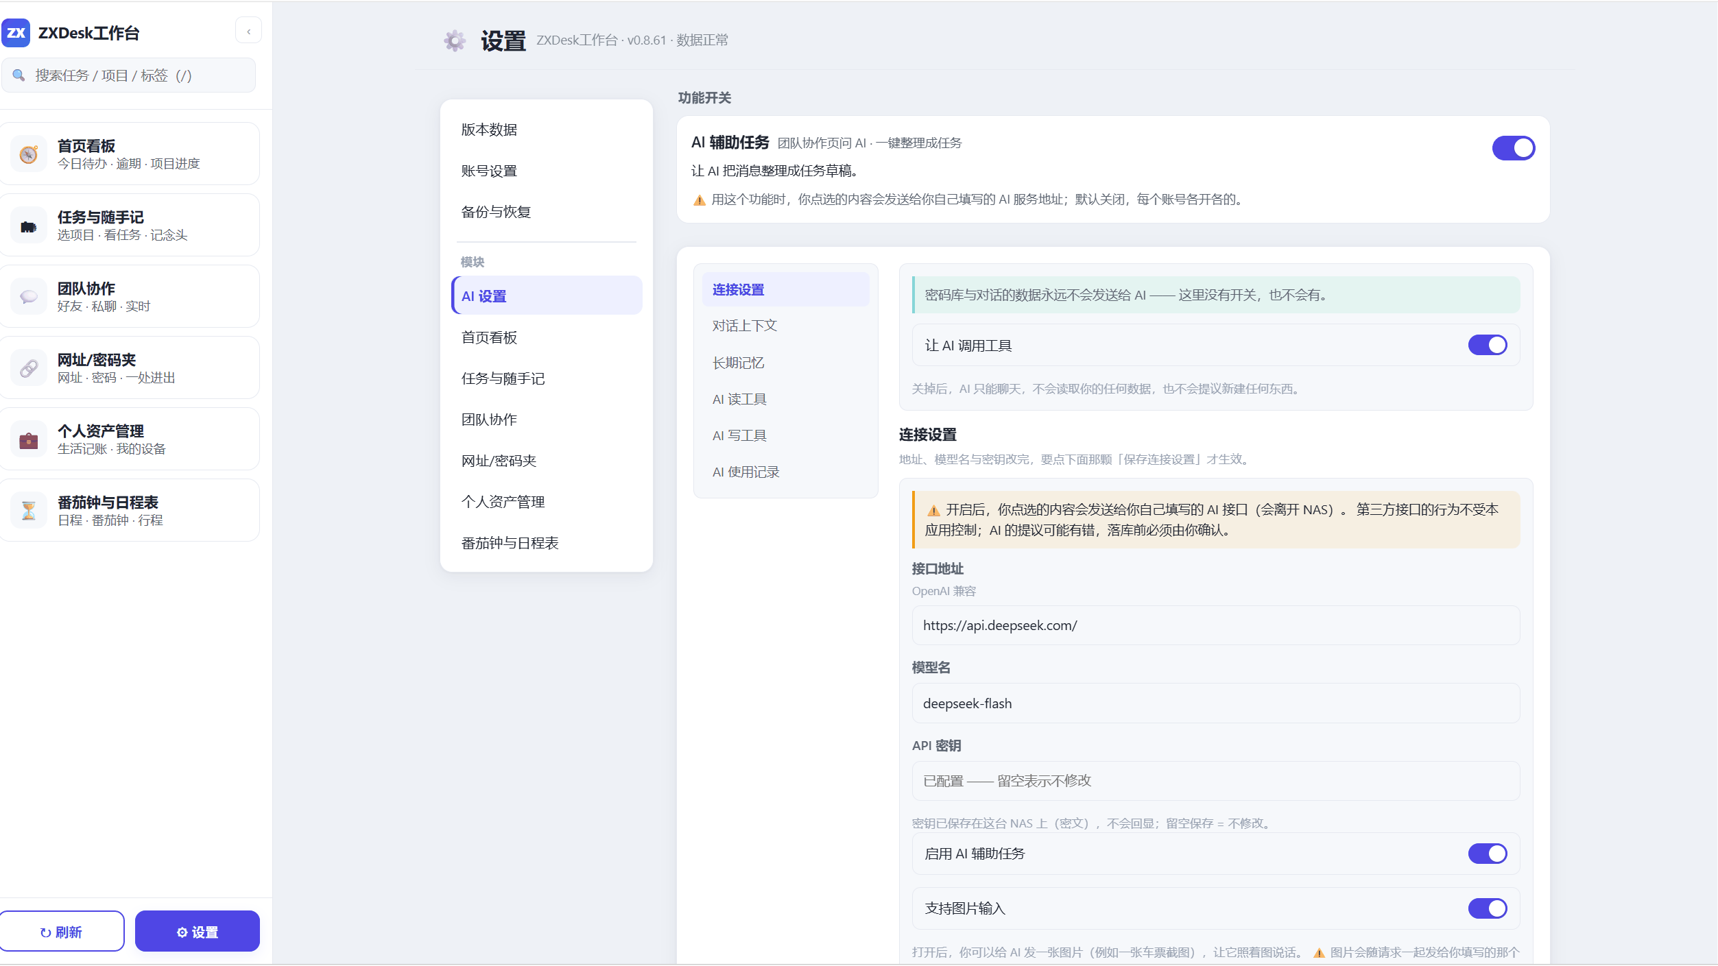Select 番茄钟与日程表 in the modules list

pos(547,543)
